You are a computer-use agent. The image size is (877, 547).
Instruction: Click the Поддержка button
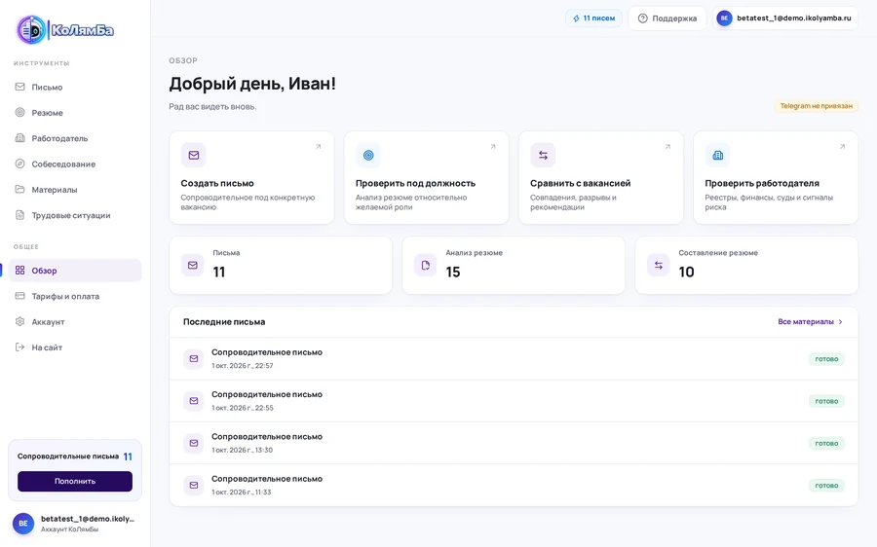(x=667, y=18)
